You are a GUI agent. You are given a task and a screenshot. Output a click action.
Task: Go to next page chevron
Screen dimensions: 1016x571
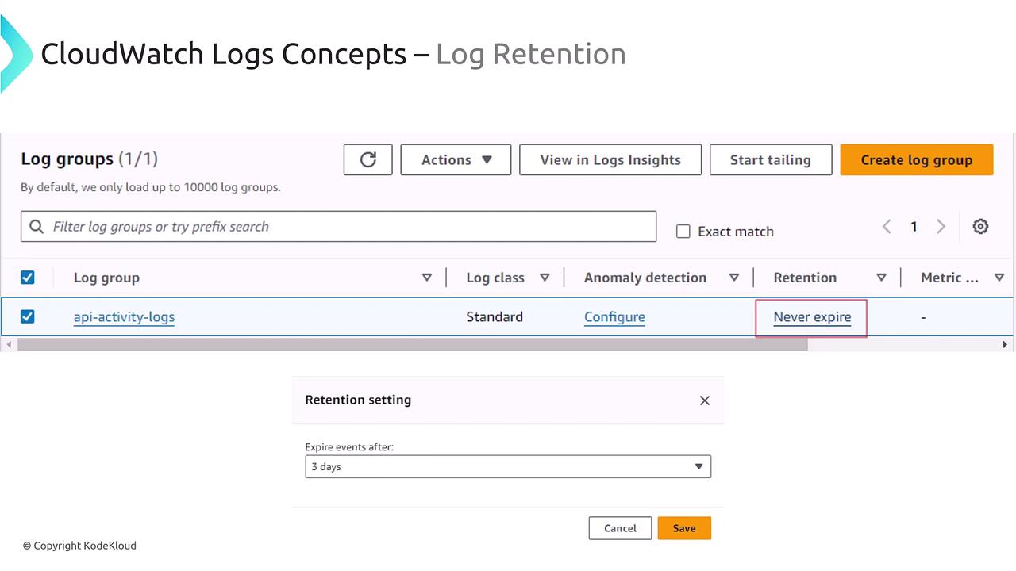click(941, 227)
